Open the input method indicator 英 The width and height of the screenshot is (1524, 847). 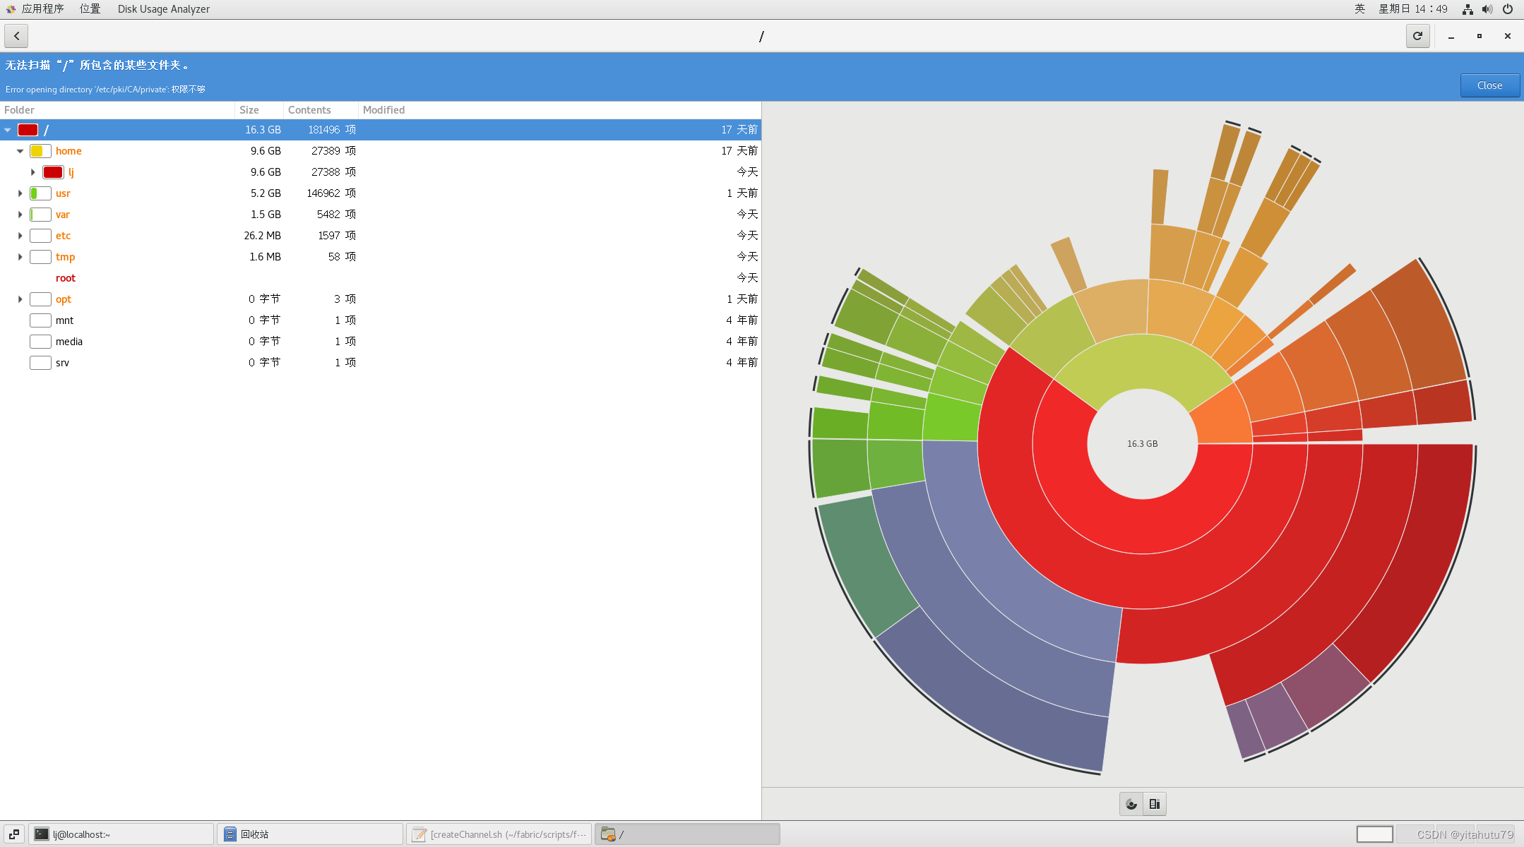click(x=1359, y=9)
